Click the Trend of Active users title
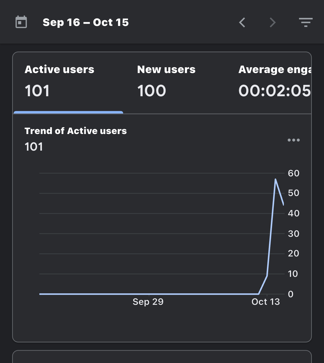Screen dimensions: 324x363 76,131
